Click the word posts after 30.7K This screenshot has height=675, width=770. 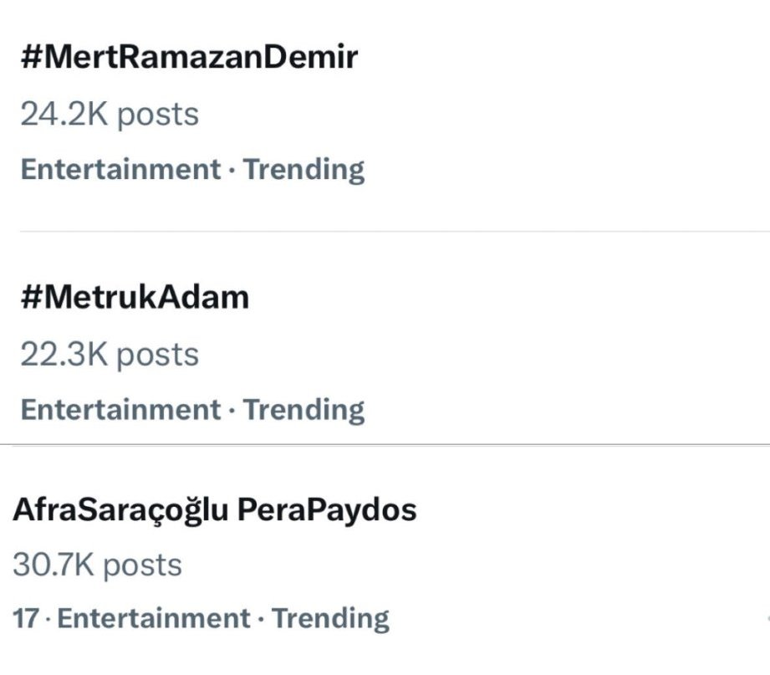coord(142,565)
